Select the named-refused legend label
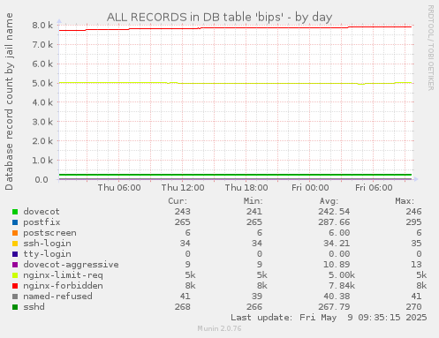The image size is (439, 338). pos(57,297)
